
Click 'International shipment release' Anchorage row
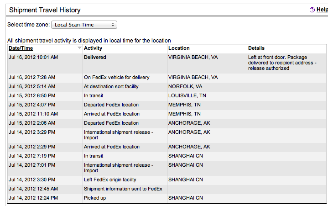pos(167,135)
